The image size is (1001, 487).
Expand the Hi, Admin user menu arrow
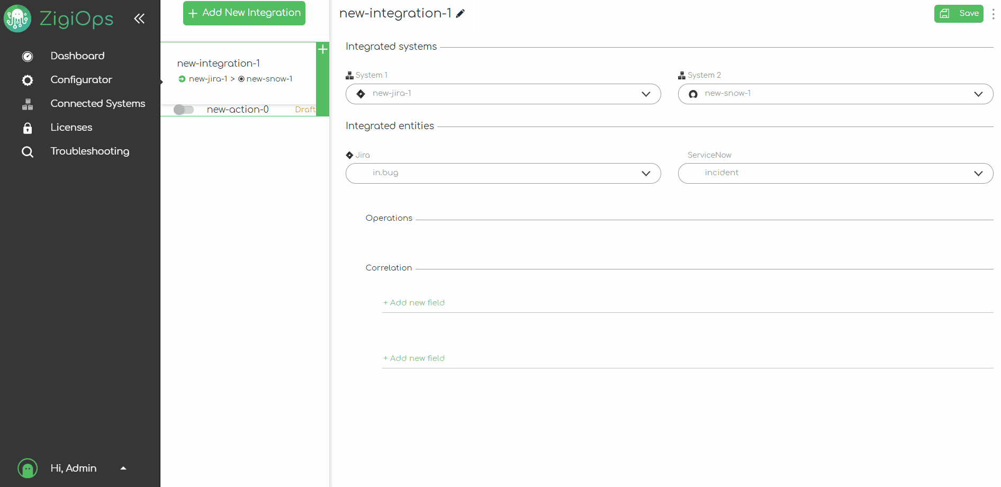123,468
